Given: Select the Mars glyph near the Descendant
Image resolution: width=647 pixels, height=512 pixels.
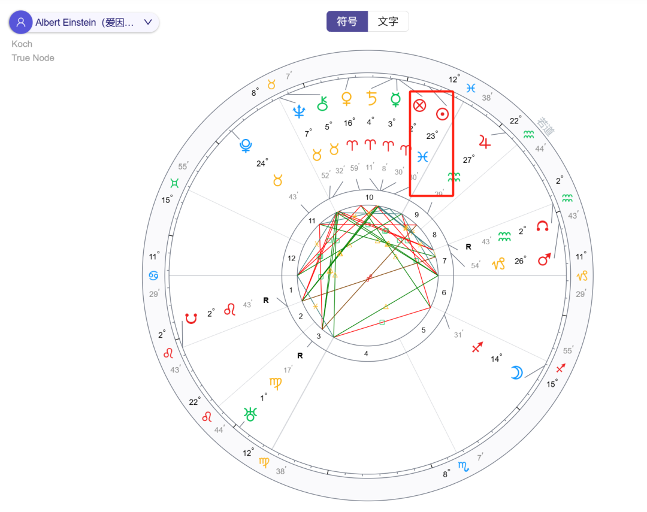Looking at the screenshot, I should point(544,260).
